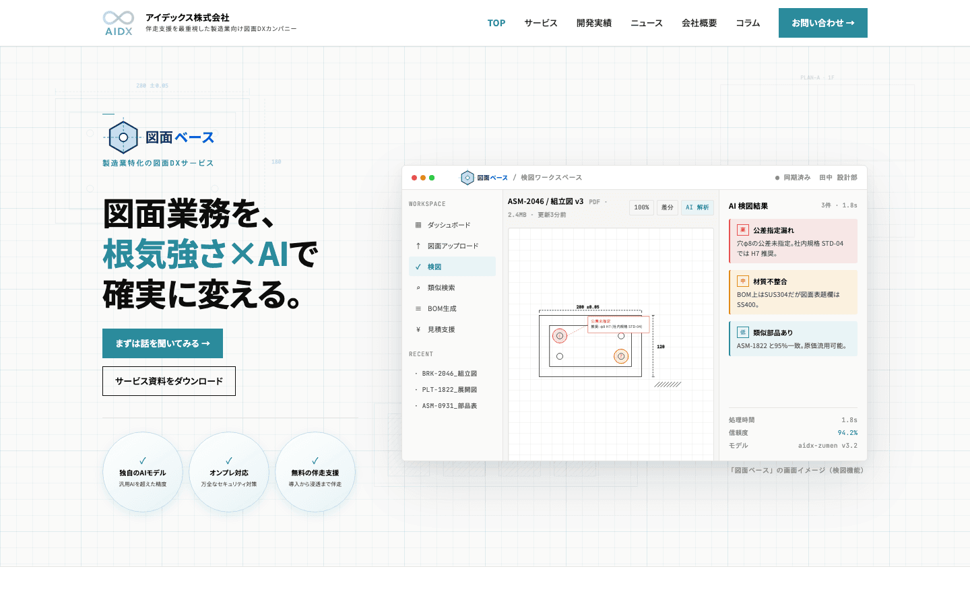
Task: Click the red 要 badge on 公差指定漏れ
Action: pyautogui.click(x=743, y=230)
